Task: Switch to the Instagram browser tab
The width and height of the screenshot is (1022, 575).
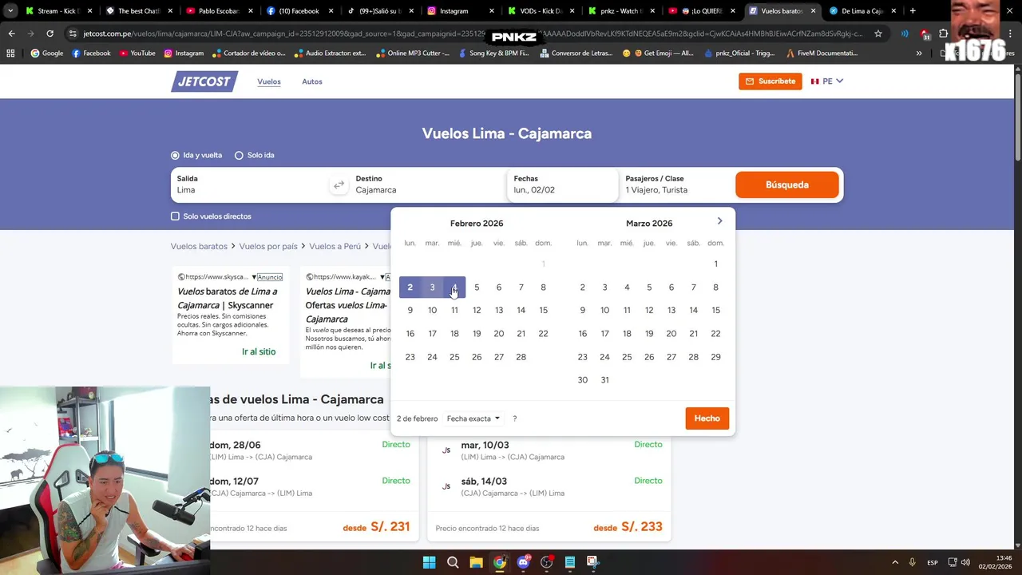Action: 461,11
